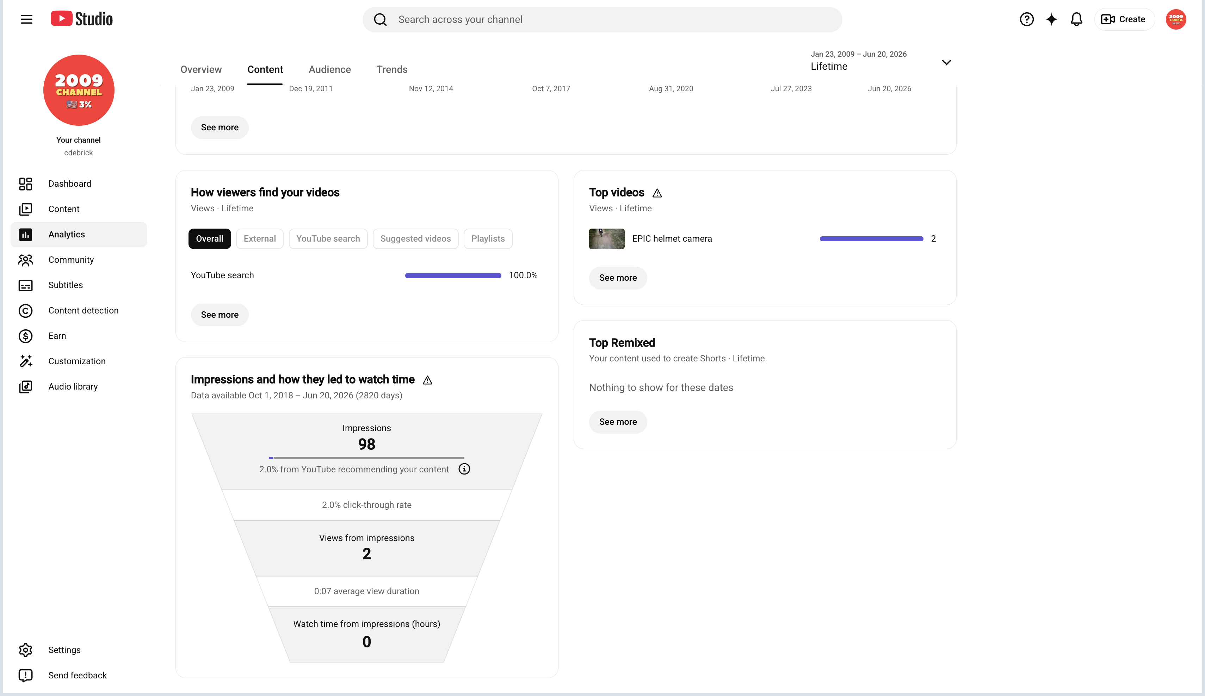This screenshot has width=1205, height=696.
Task: Click the Send feedback icon
Action: pos(25,675)
